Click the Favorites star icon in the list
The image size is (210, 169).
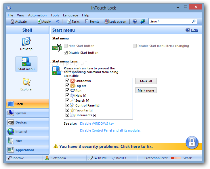coord(72,110)
